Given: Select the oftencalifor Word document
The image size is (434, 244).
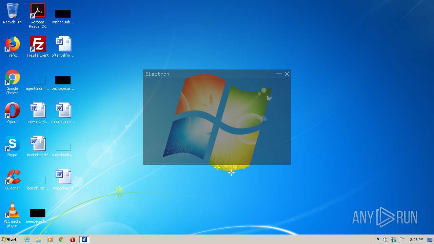Looking at the screenshot, I should (63, 47).
